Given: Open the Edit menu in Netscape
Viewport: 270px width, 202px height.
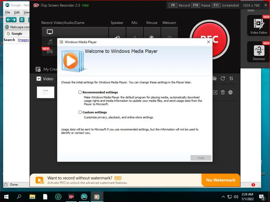Looking at the screenshot, I should coord(17,12).
